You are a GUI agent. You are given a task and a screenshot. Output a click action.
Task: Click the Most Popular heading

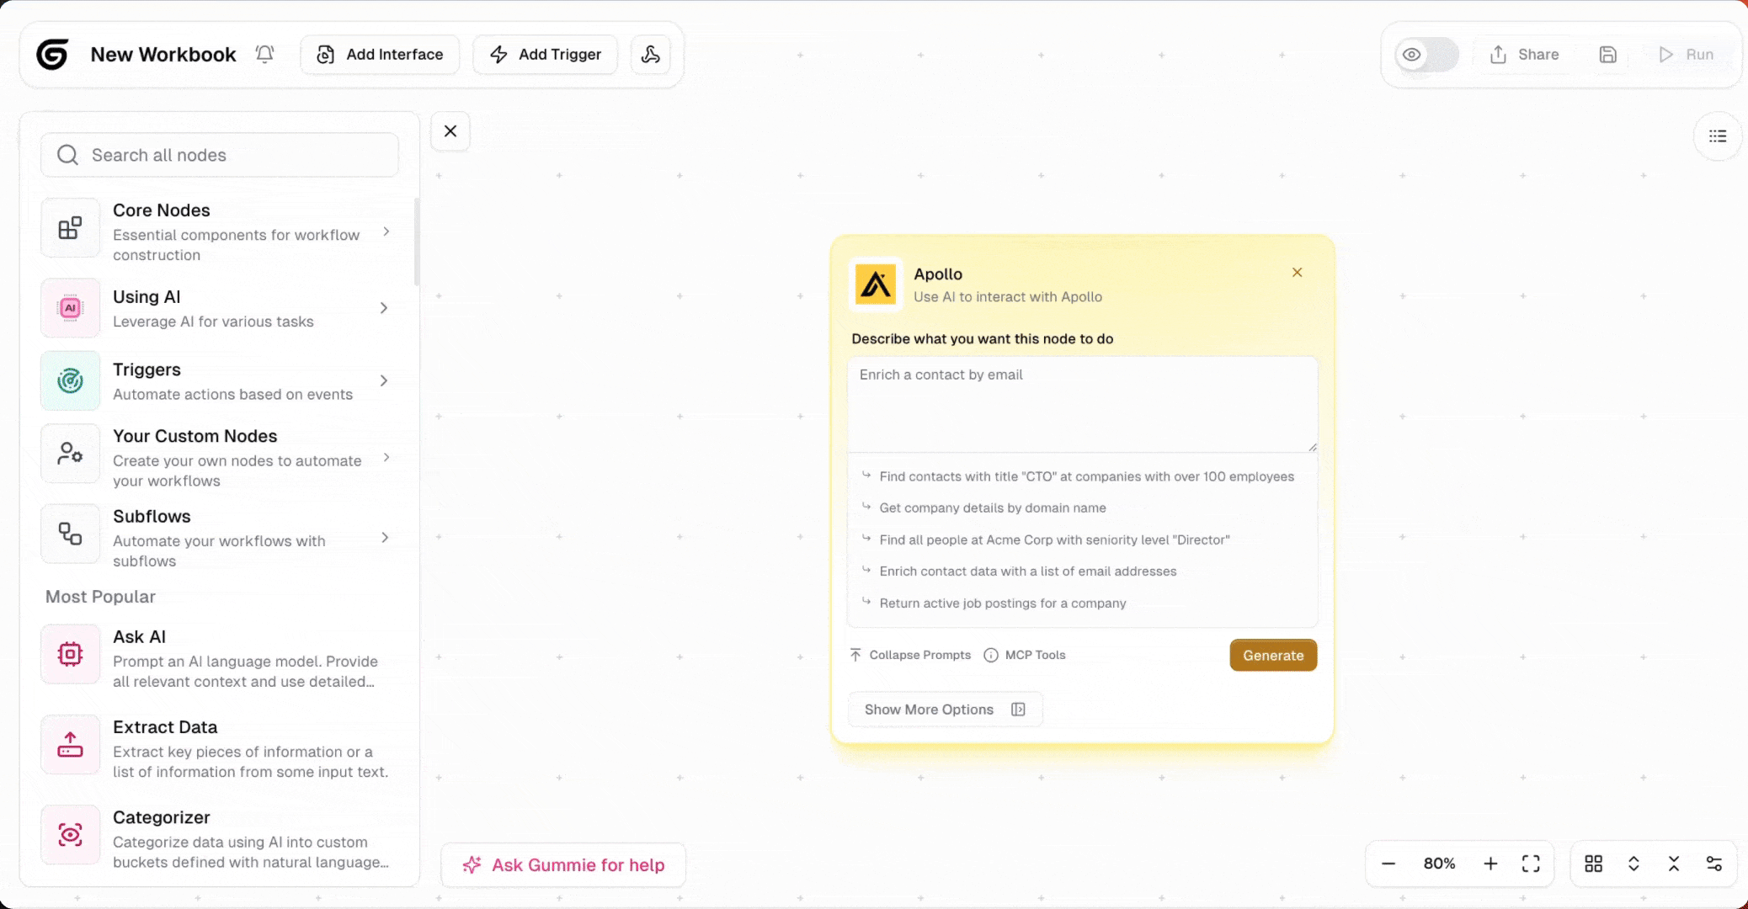click(100, 597)
